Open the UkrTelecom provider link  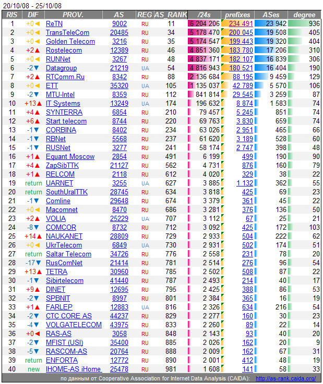click(64, 245)
